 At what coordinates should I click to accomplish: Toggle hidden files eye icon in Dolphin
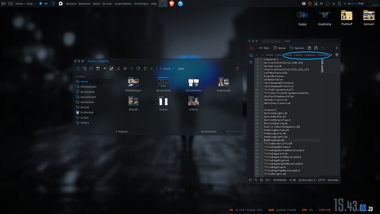point(105,68)
